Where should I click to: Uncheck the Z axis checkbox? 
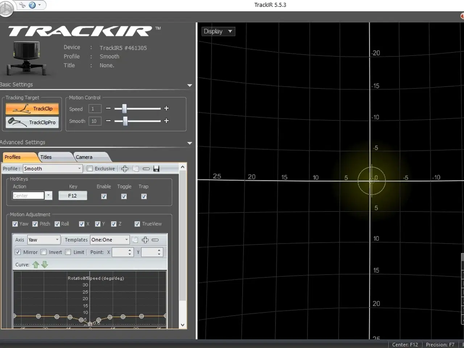(x=114, y=224)
